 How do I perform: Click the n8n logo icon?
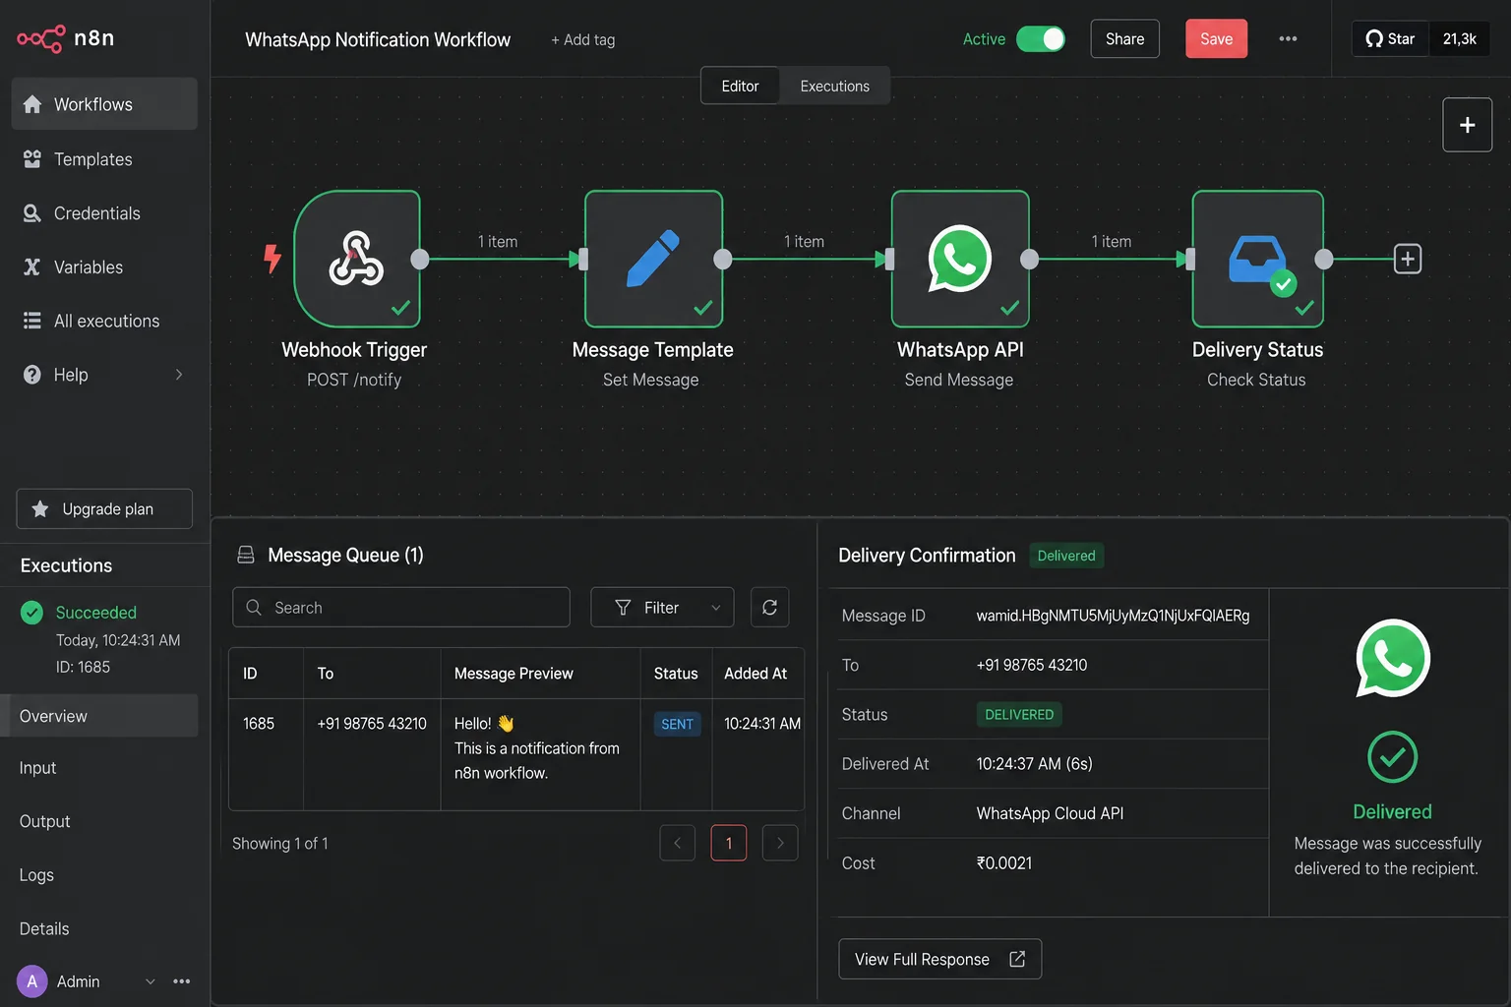pos(41,38)
